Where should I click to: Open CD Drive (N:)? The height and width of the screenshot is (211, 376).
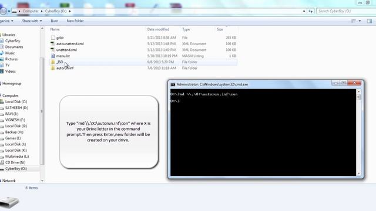point(15,162)
